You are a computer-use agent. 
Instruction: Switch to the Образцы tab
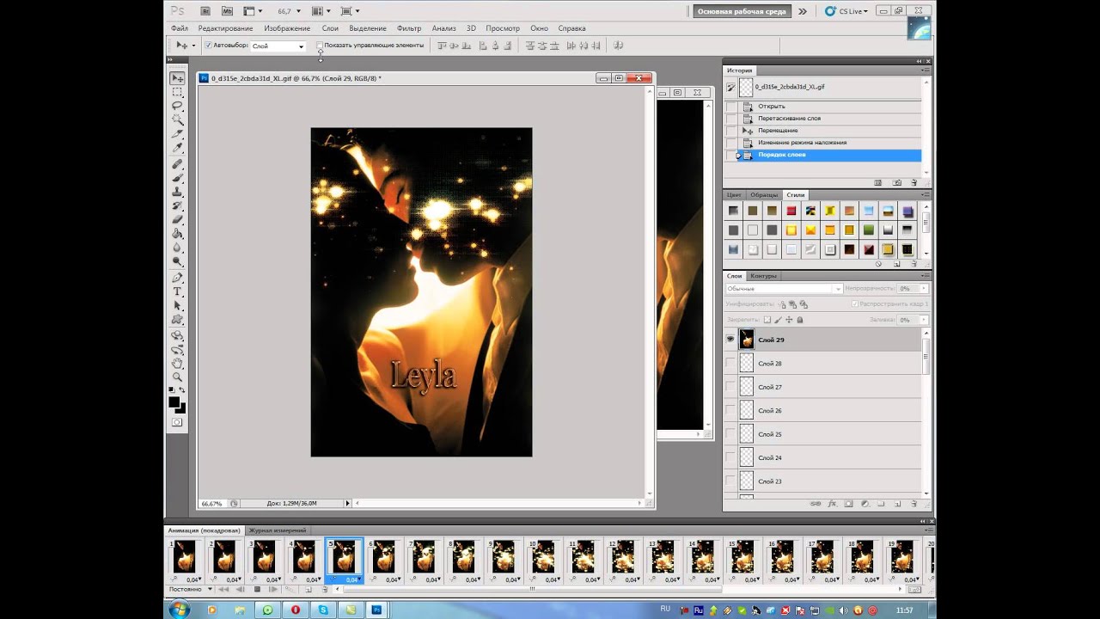[764, 195]
